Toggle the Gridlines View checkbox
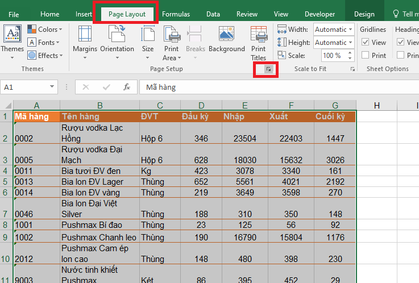Image resolution: width=419 pixels, height=283 pixels. click(x=365, y=42)
